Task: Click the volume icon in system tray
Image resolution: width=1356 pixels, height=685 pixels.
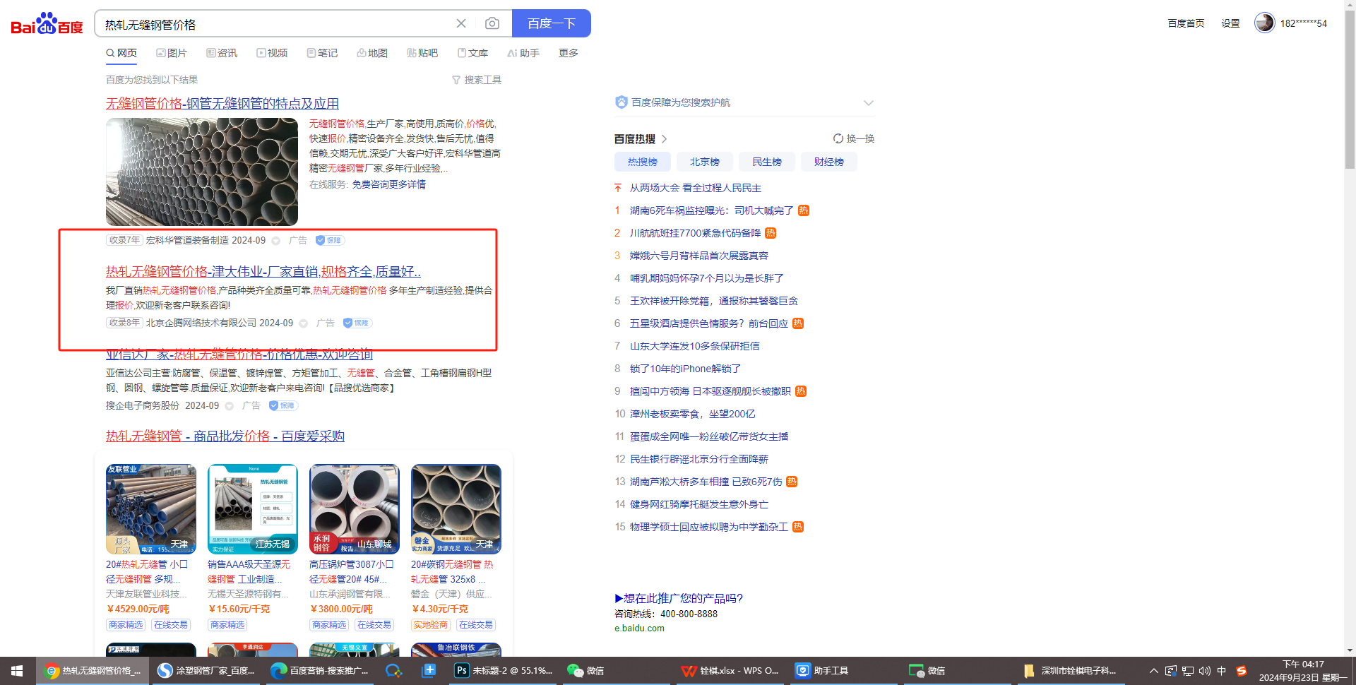Action: tap(1204, 671)
